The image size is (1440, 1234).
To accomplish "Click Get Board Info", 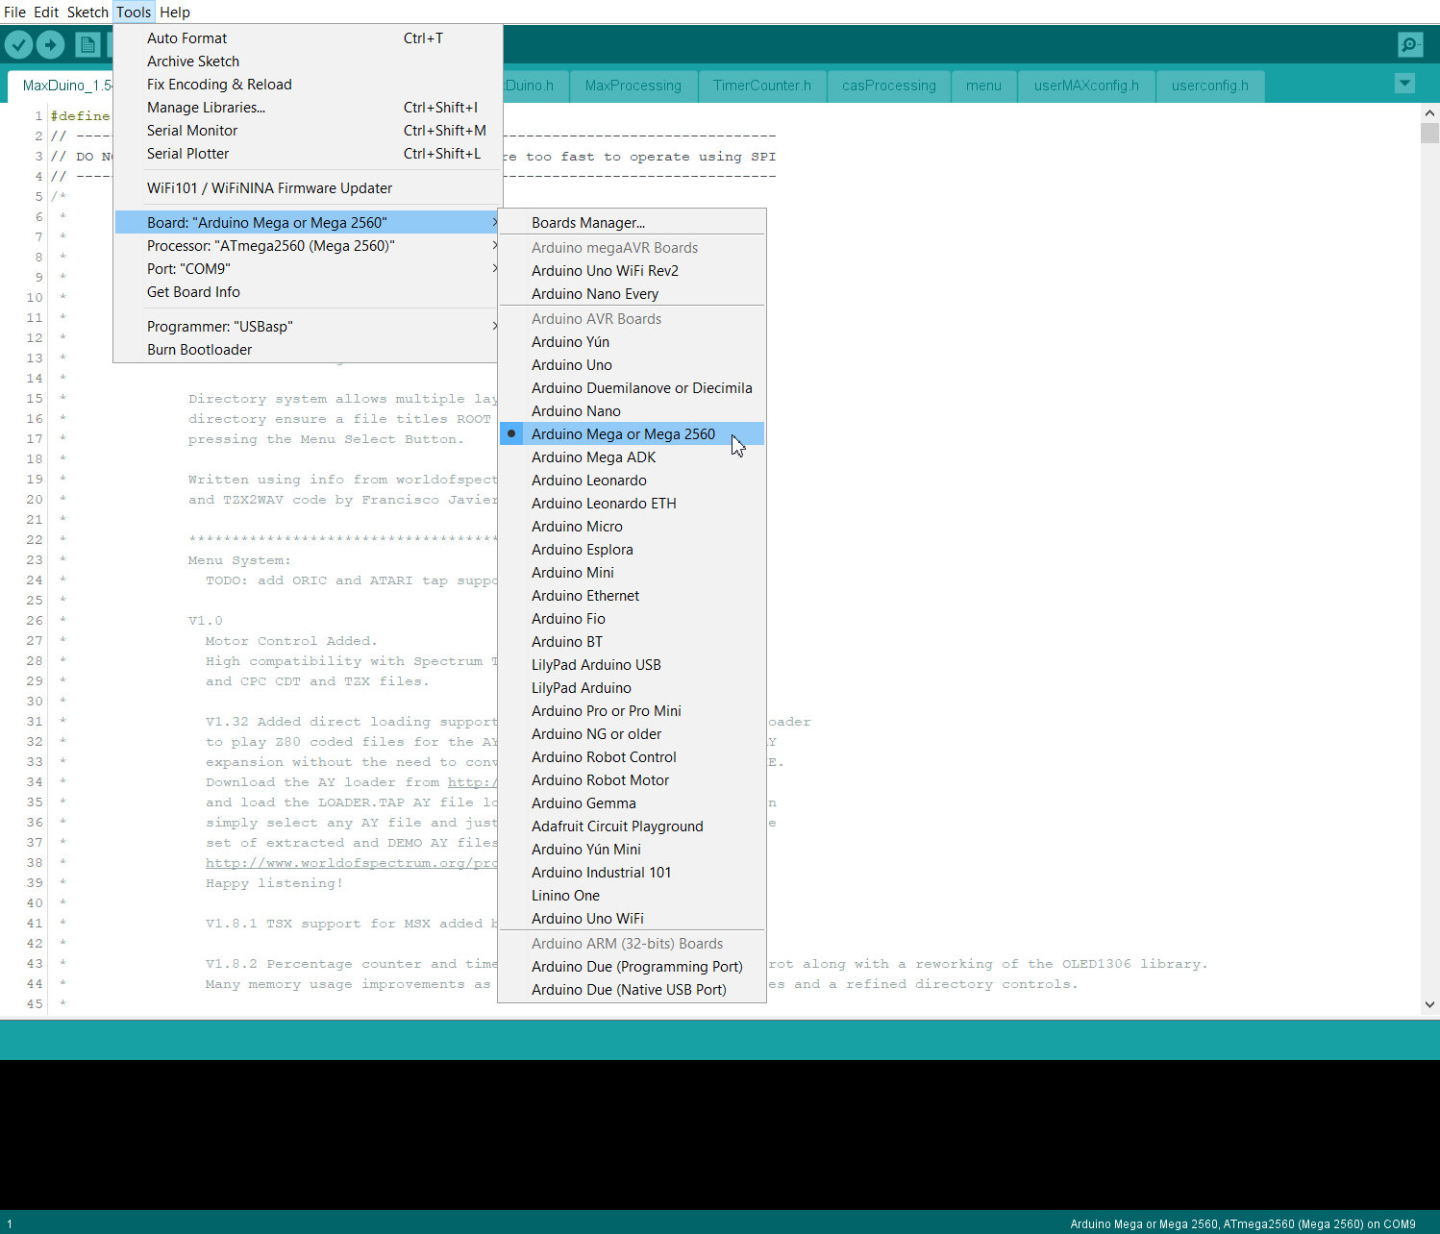I will [x=308, y=292].
